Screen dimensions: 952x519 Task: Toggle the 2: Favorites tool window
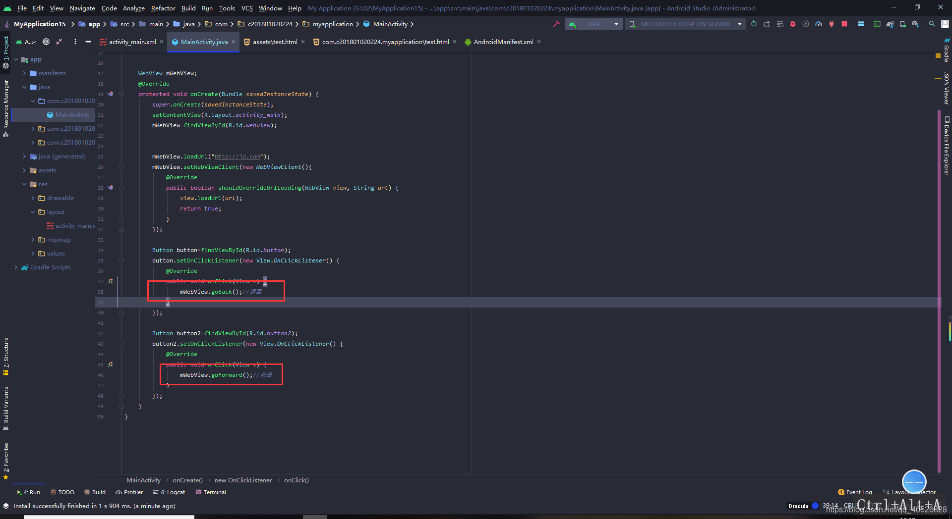6,461
